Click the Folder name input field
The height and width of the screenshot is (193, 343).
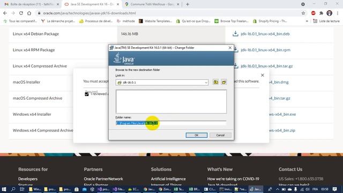(x=171, y=123)
